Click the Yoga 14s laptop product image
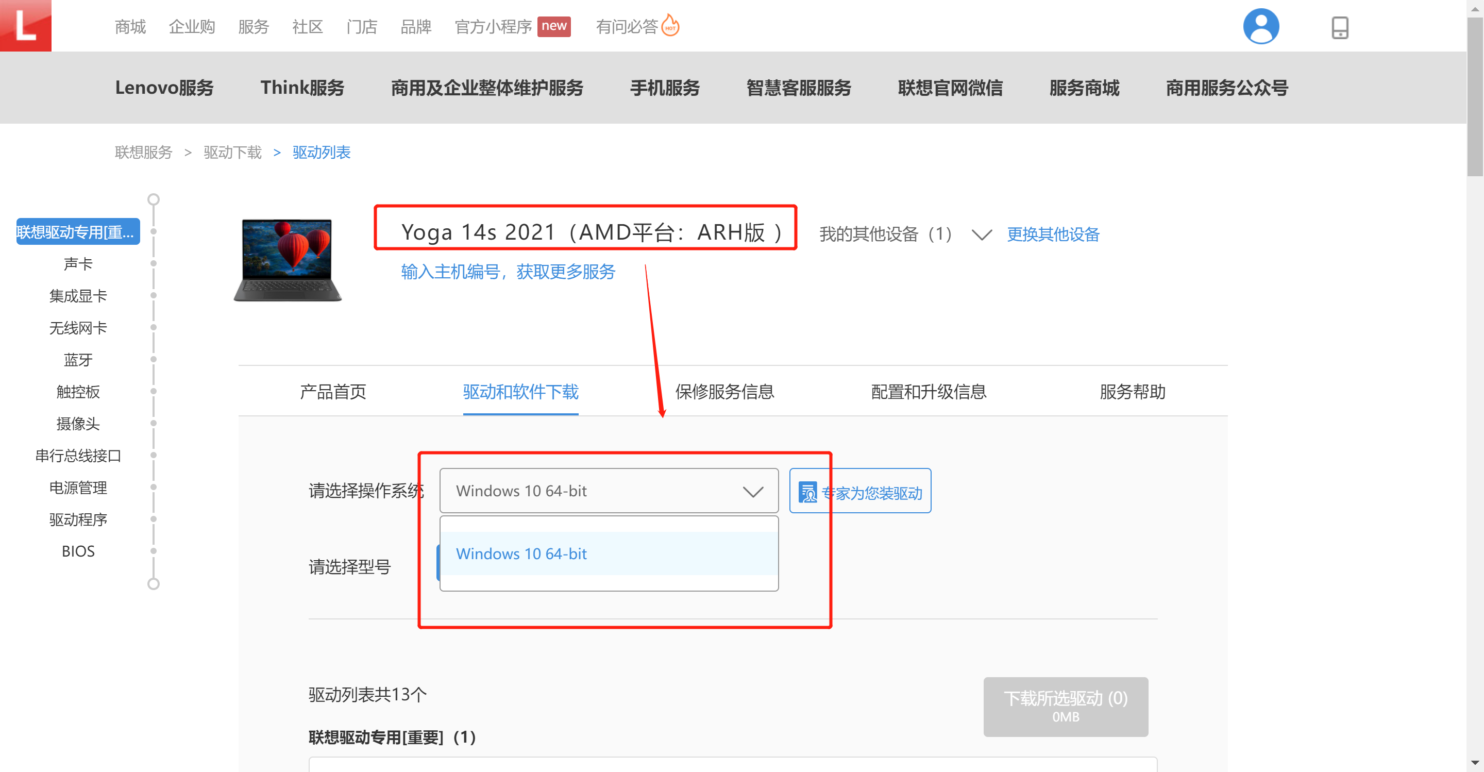 tap(288, 259)
